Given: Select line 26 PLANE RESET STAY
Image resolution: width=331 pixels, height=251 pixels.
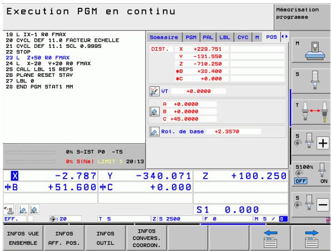Looking at the screenshot, I should coord(39,75).
